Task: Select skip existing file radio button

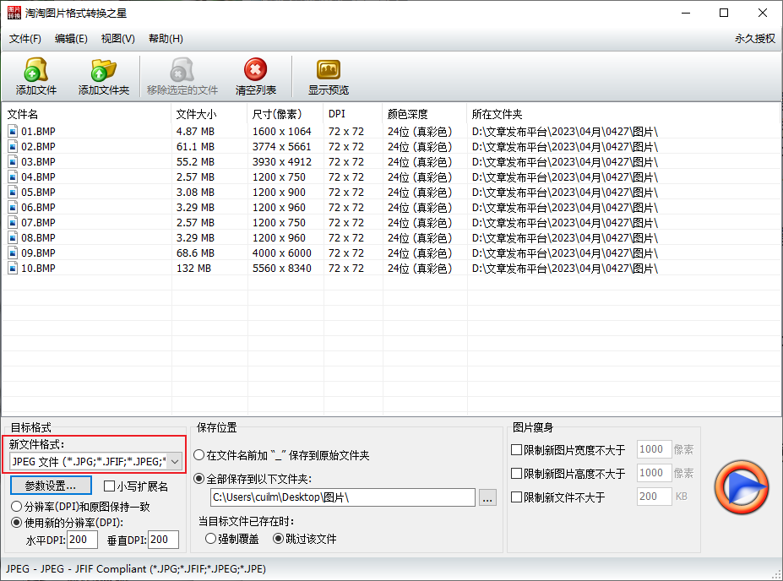Action: click(278, 539)
